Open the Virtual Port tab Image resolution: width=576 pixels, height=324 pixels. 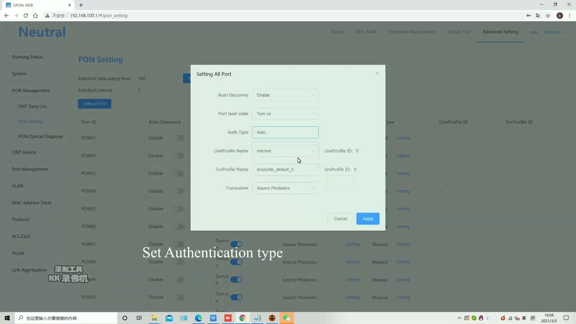[459, 32]
